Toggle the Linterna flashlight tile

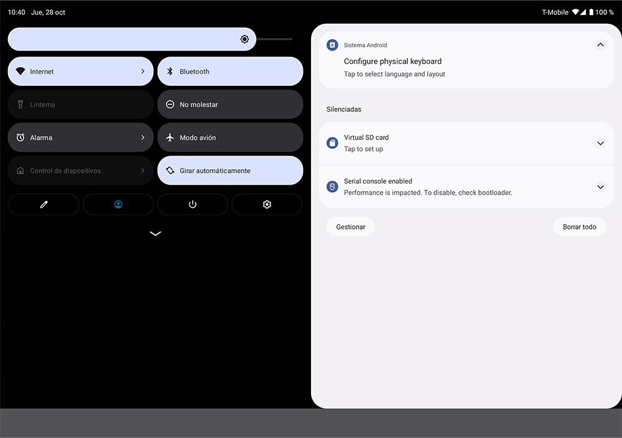(x=80, y=105)
